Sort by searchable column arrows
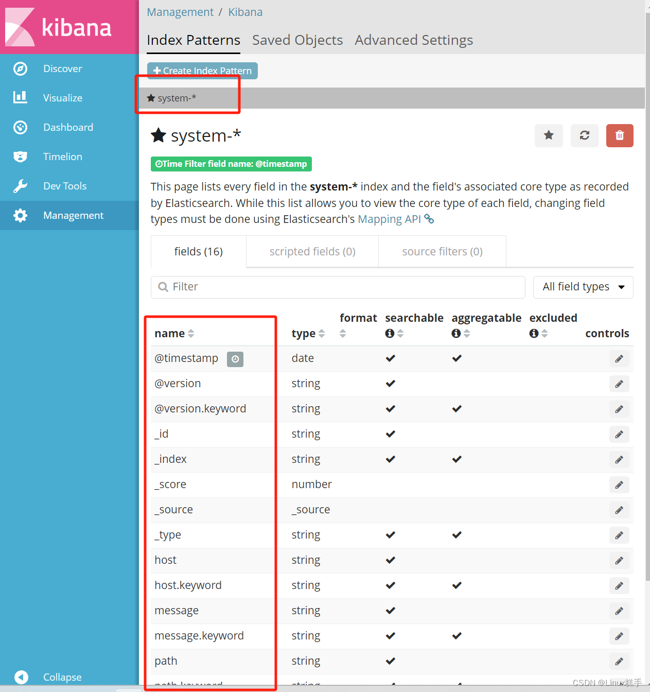This screenshot has width=650, height=692. pyautogui.click(x=400, y=334)
